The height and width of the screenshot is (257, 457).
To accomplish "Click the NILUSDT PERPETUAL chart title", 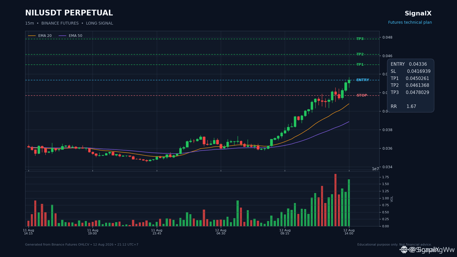I will point(69,13).
